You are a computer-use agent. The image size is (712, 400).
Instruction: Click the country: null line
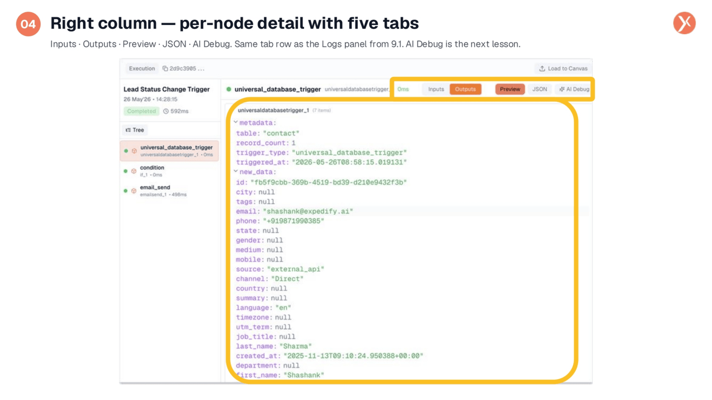tap(262, 288)
